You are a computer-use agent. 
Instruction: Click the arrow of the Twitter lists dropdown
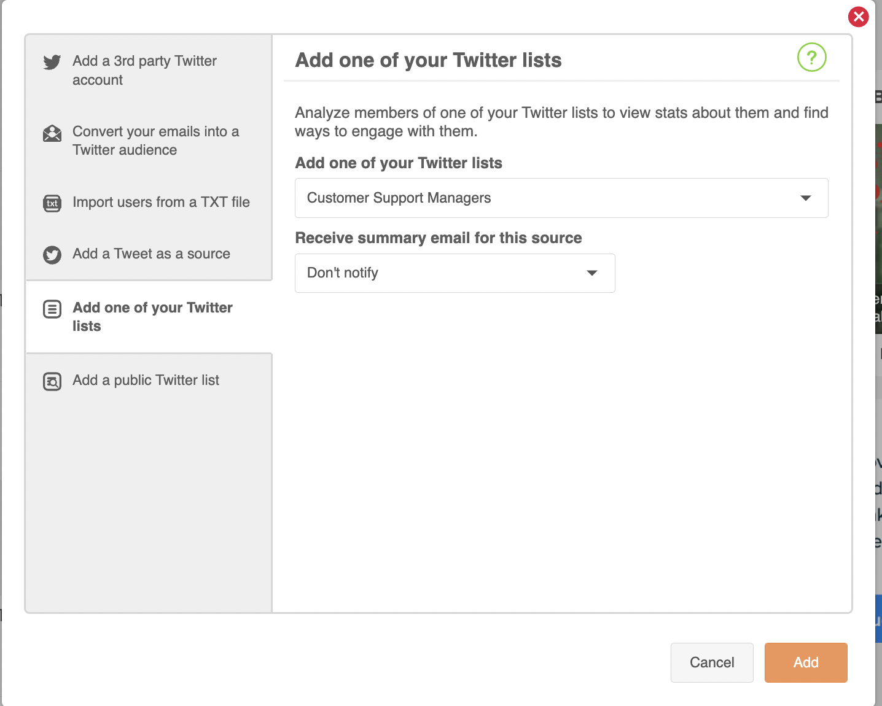pos(806,198)
